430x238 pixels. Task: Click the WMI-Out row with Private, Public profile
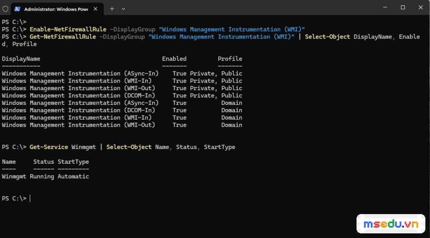pos(122,88)
